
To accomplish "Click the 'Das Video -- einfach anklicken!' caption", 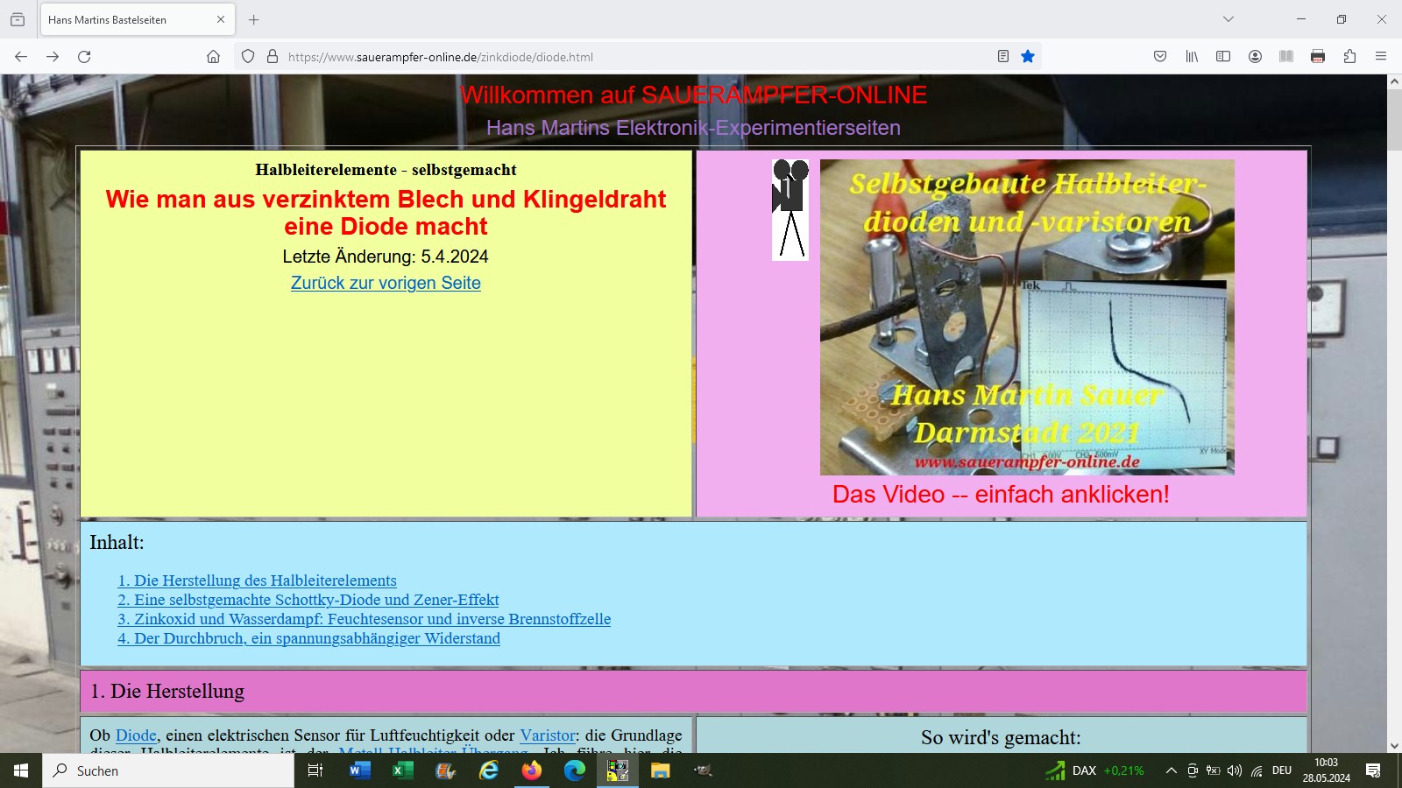I will pos(1001,495).
